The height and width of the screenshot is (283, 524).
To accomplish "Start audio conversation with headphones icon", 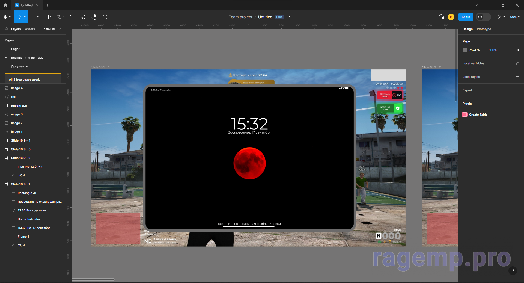I will coord(441,17).
